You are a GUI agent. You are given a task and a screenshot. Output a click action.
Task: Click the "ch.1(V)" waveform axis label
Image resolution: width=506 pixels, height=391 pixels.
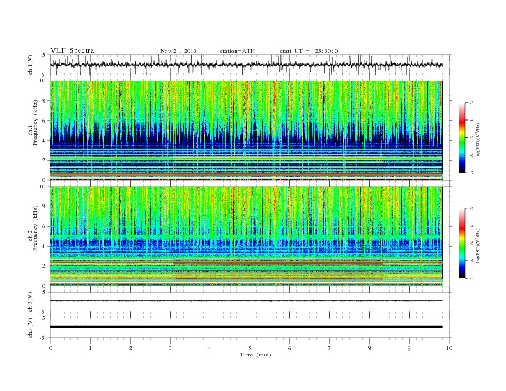point(31,65)
